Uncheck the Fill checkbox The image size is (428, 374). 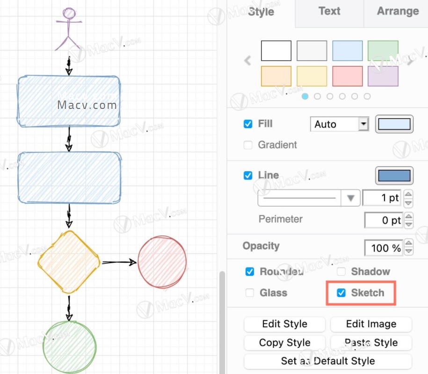pos(248,124)
